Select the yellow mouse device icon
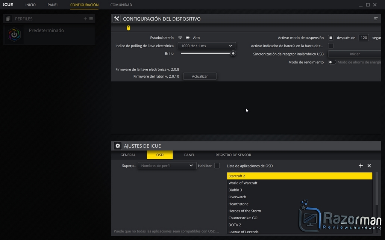The height and width of the screenshot is (240, 385). coord(129,28)
